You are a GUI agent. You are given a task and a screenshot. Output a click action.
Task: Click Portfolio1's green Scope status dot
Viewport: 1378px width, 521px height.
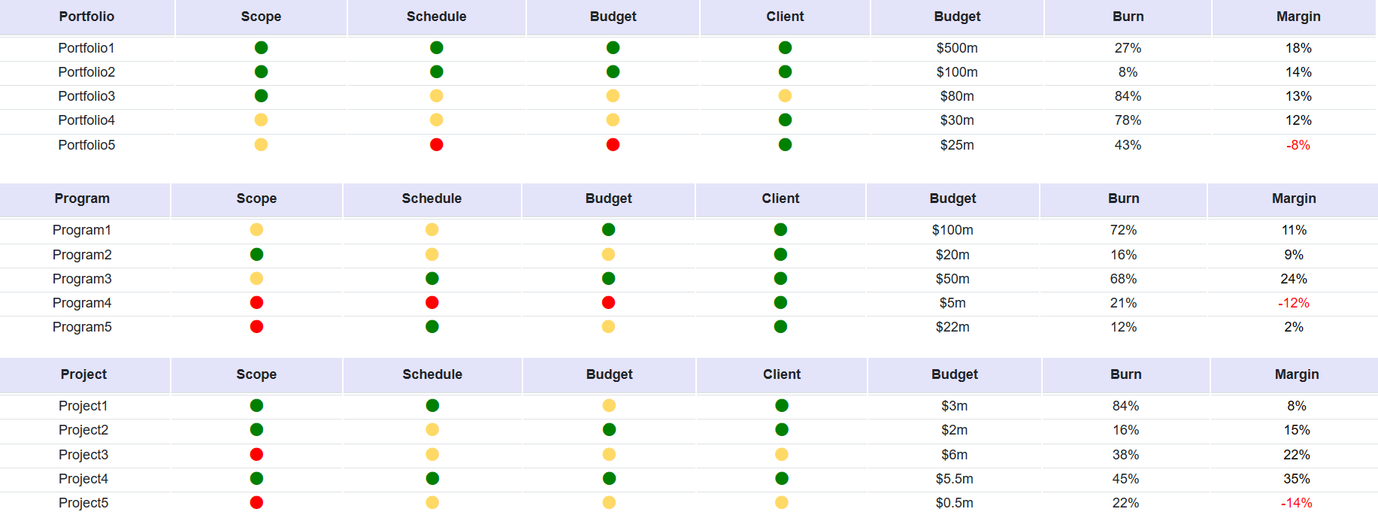coord(261,47)
